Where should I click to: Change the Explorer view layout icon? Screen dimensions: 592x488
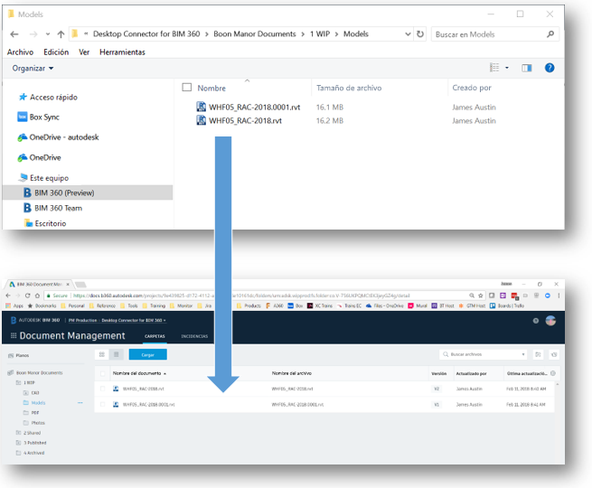(494, 68)
